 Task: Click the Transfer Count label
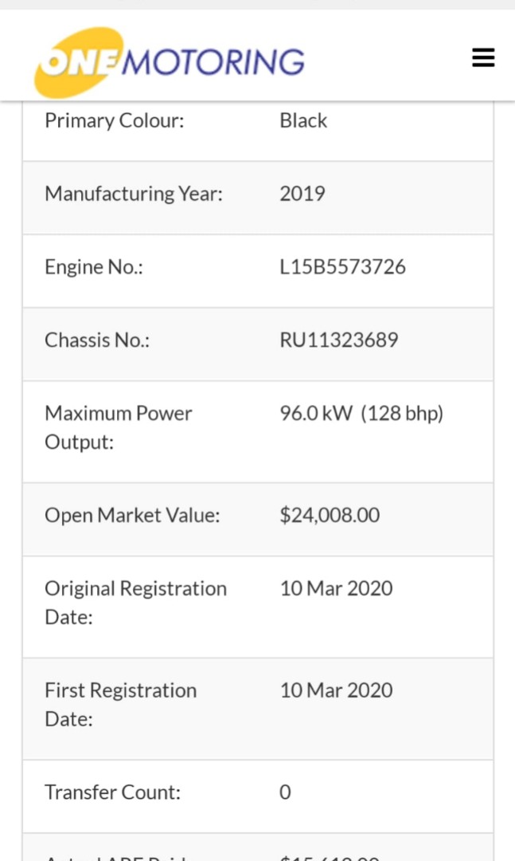(x=112, y=792)
